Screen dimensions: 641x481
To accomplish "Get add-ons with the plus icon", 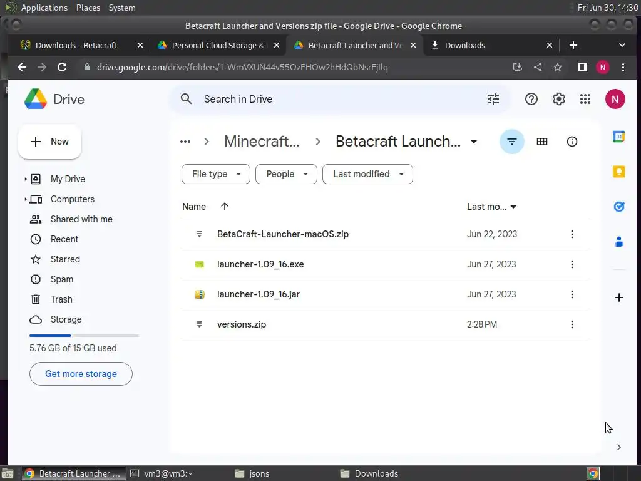I will (618, 297).
